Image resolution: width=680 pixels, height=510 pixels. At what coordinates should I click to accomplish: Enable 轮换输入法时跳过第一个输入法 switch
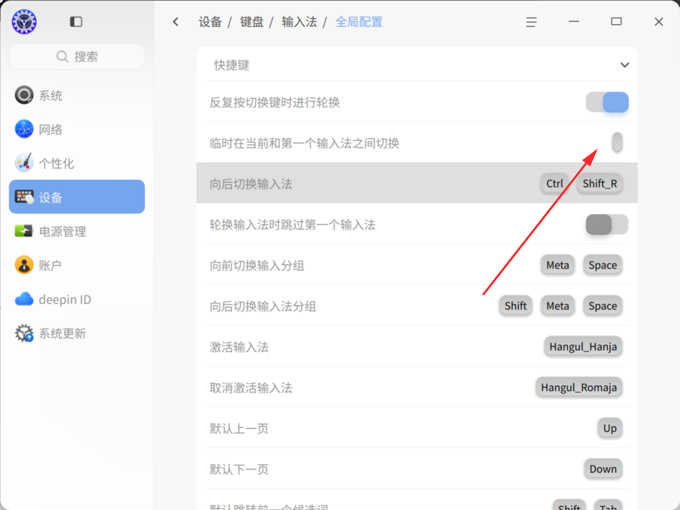(607, 224)
